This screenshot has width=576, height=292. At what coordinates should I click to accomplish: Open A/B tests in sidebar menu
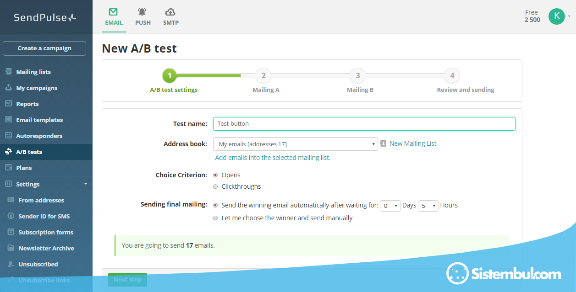(x=29, y=152)
